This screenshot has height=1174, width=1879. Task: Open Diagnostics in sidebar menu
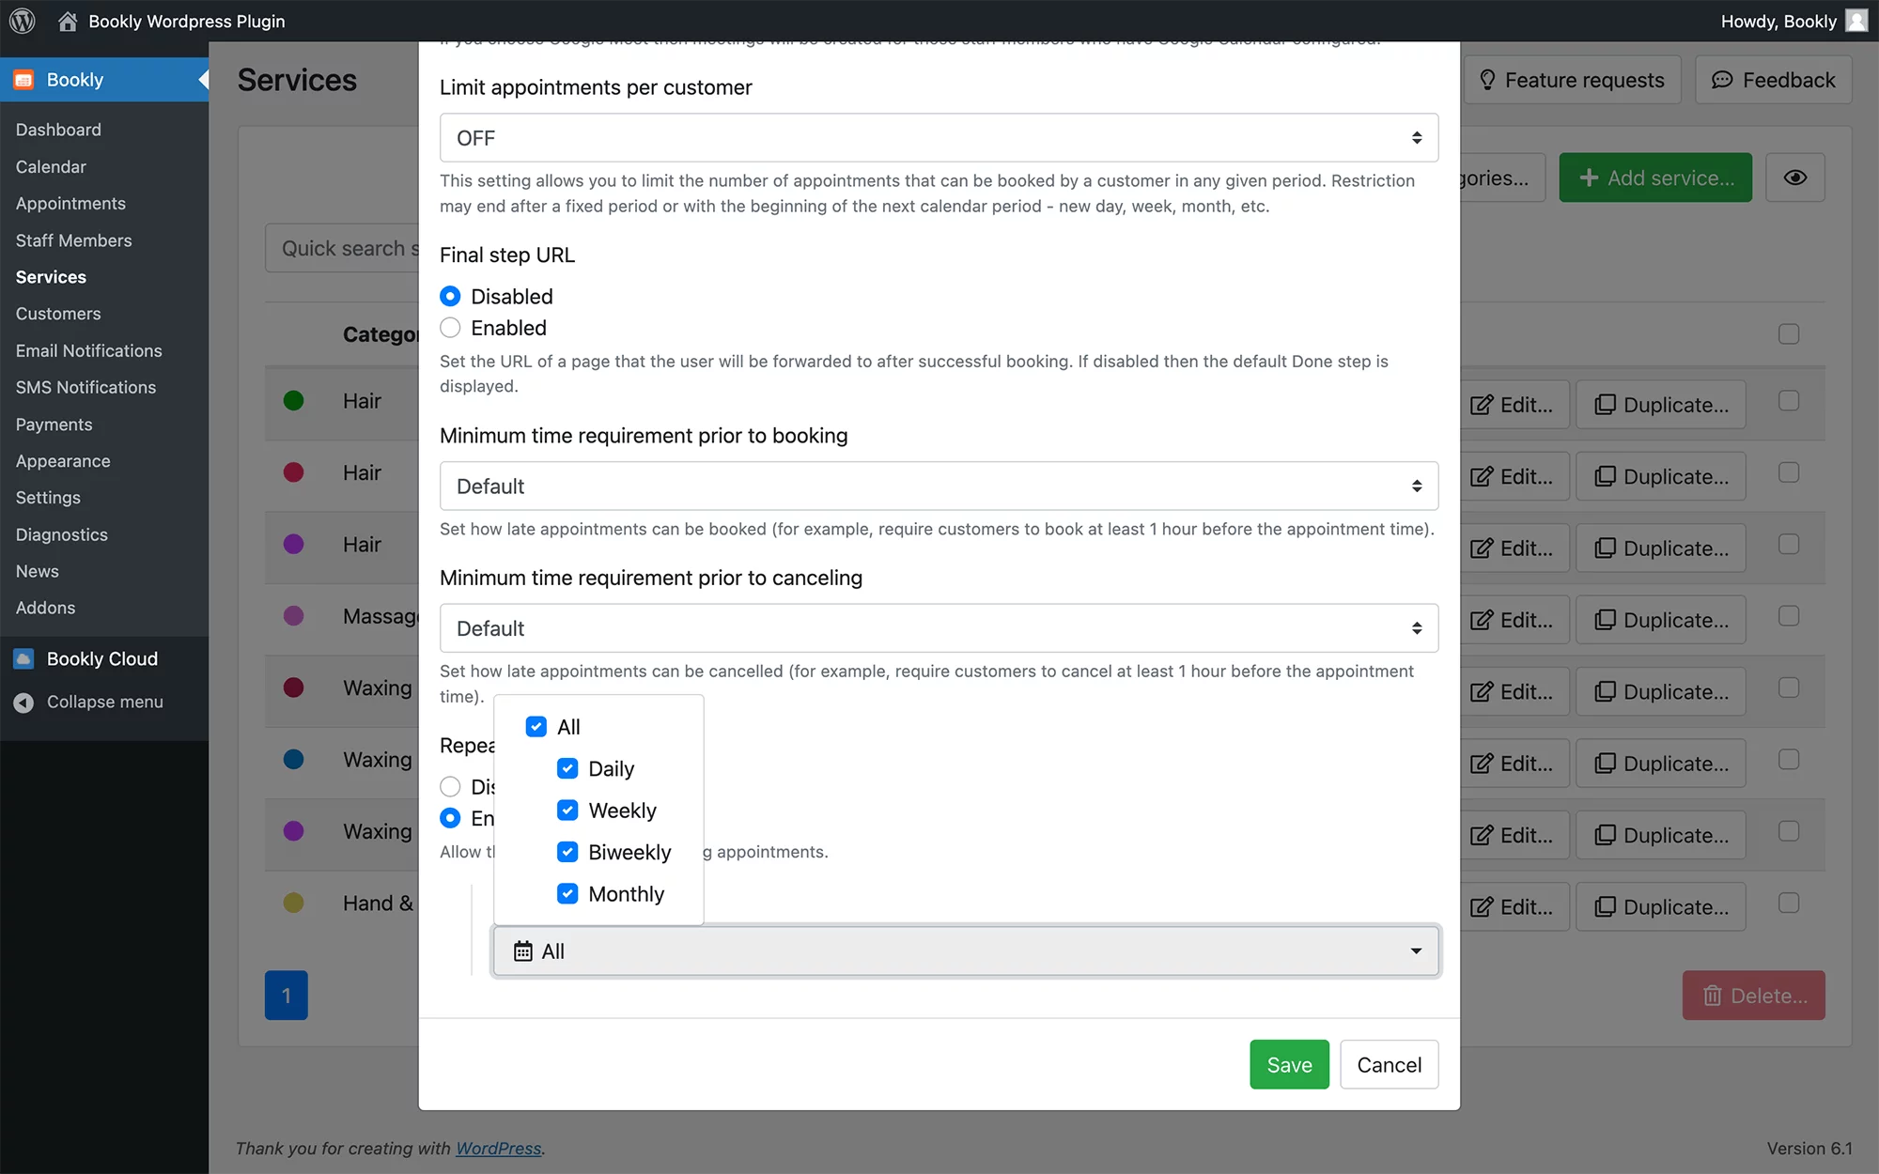[x=61, y=534]
